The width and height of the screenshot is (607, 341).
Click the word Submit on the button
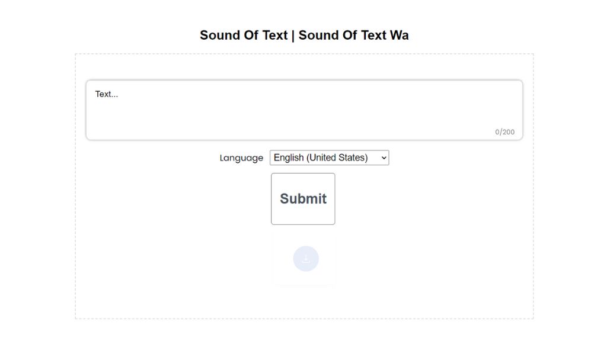tap(303, 199)
